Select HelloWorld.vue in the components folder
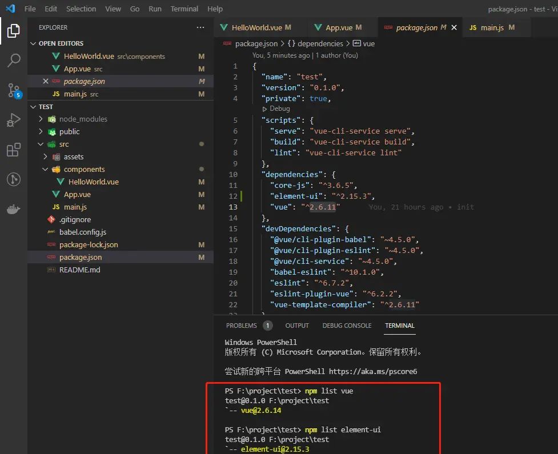Image resolution: width=558 pixels, height=454 pixels. point(94,182)
